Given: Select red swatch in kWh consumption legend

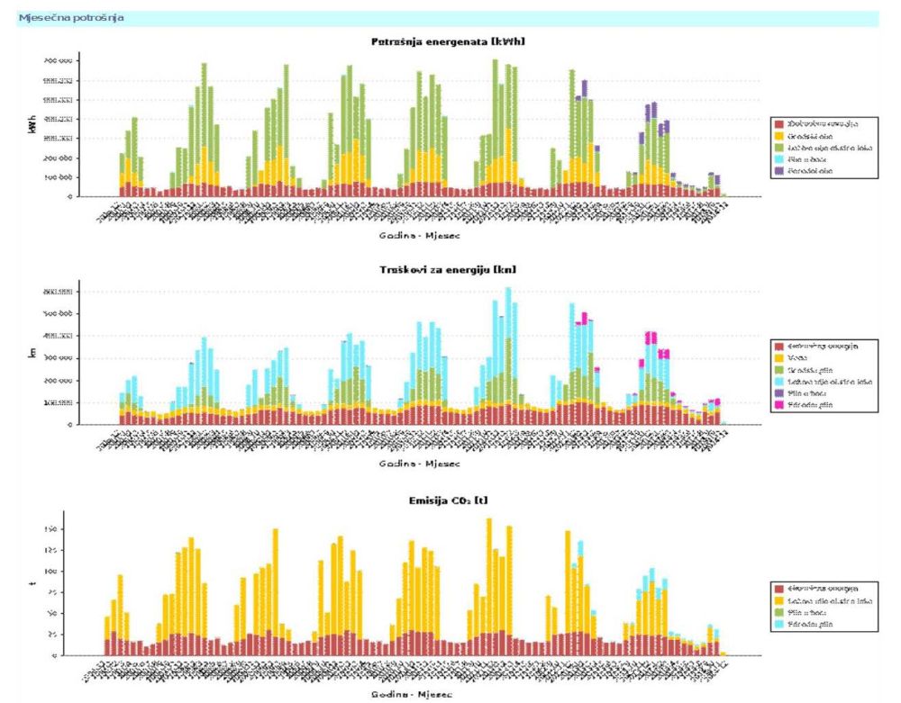Looking at the screenshot, I should [780, 123].
